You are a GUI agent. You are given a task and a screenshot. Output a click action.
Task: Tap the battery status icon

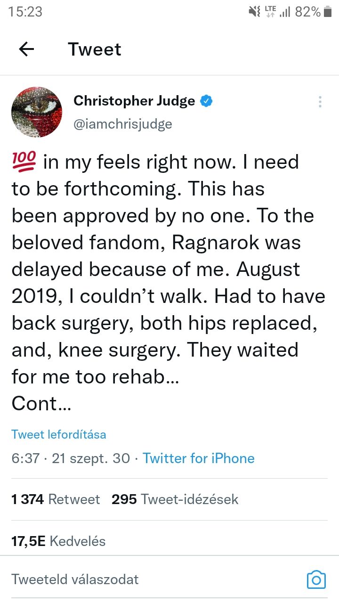[x=329, y=12]
